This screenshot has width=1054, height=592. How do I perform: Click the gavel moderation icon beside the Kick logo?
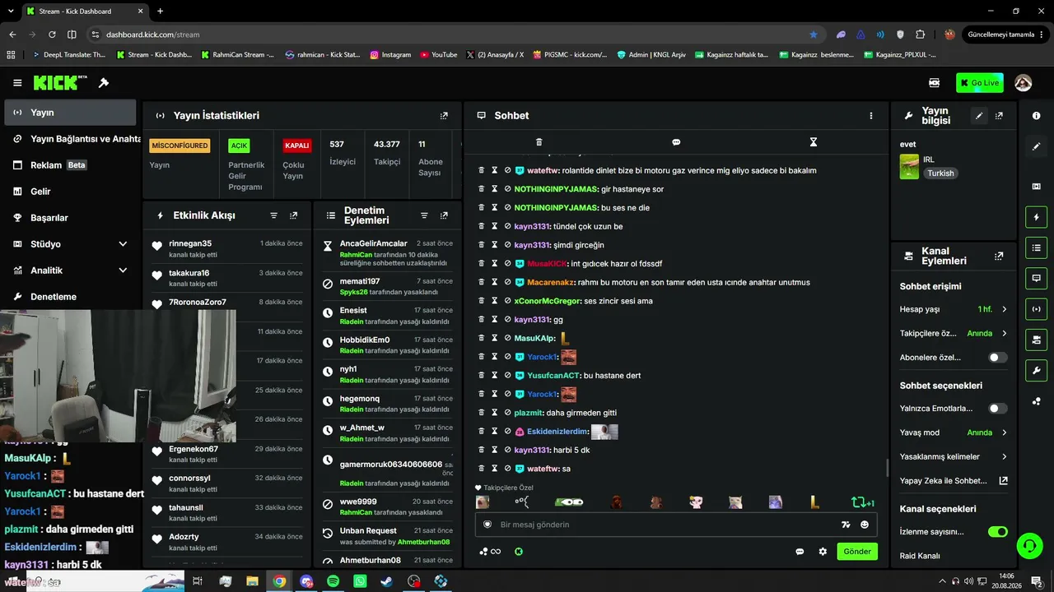(x=104, y=83)
